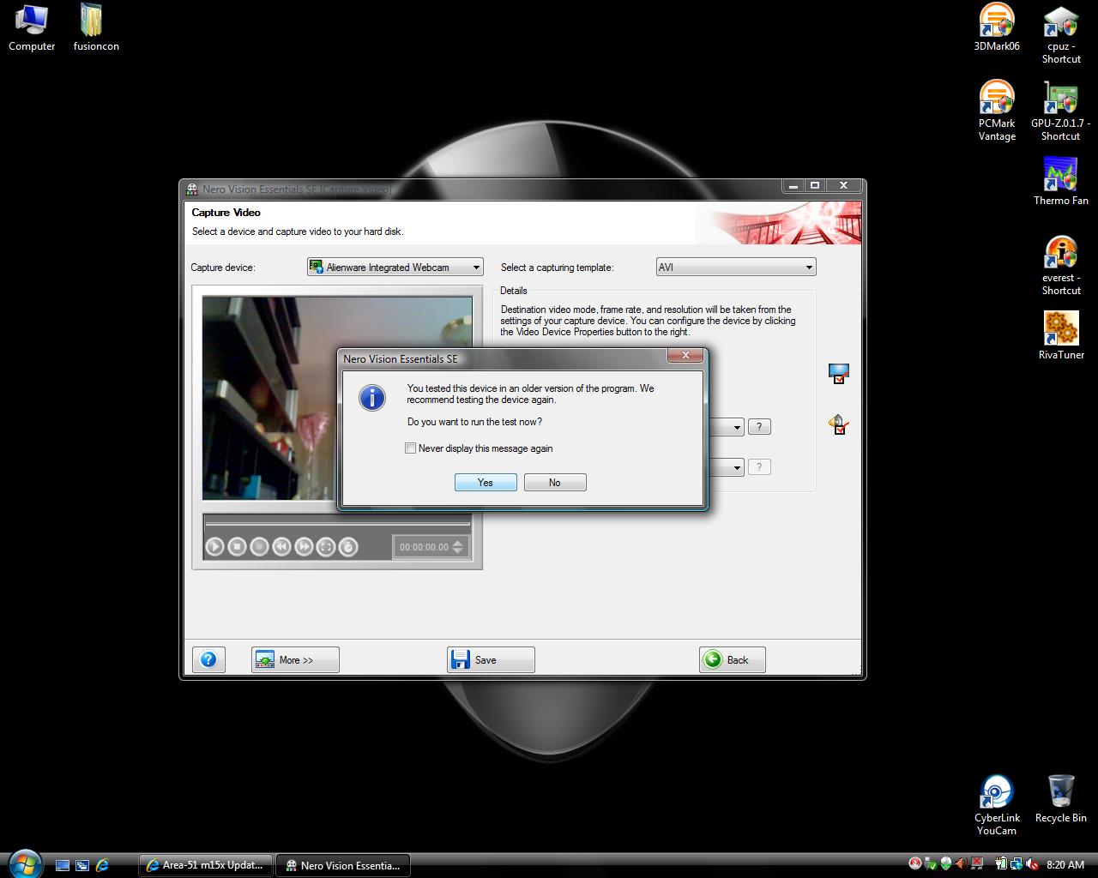1098x878 pixels.
Task: Click the timecode stepper arrows
Action: pyautogui.click(x=458, y=547)
